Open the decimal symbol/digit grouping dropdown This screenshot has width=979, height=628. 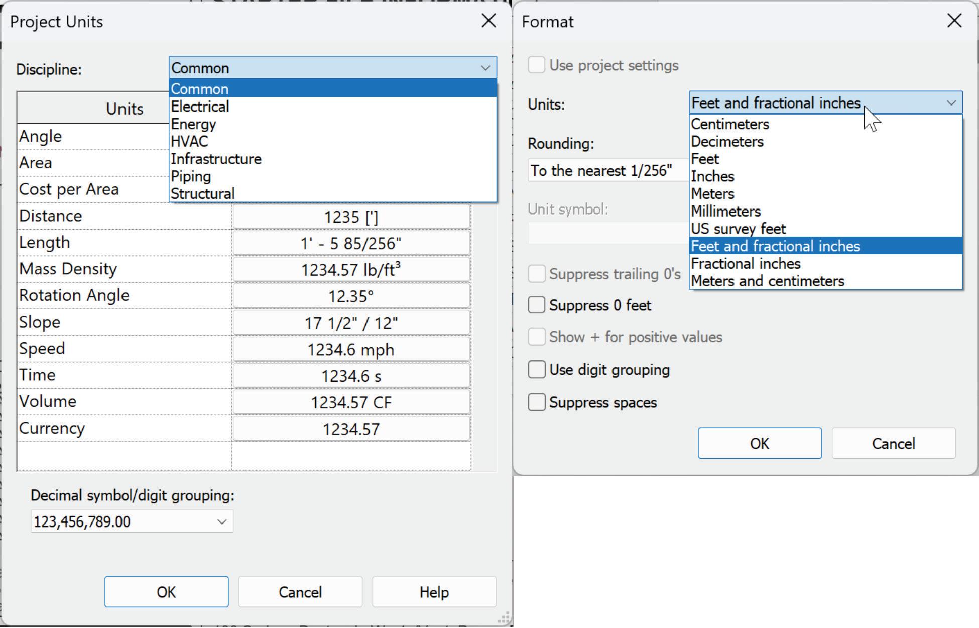point(221,521)
